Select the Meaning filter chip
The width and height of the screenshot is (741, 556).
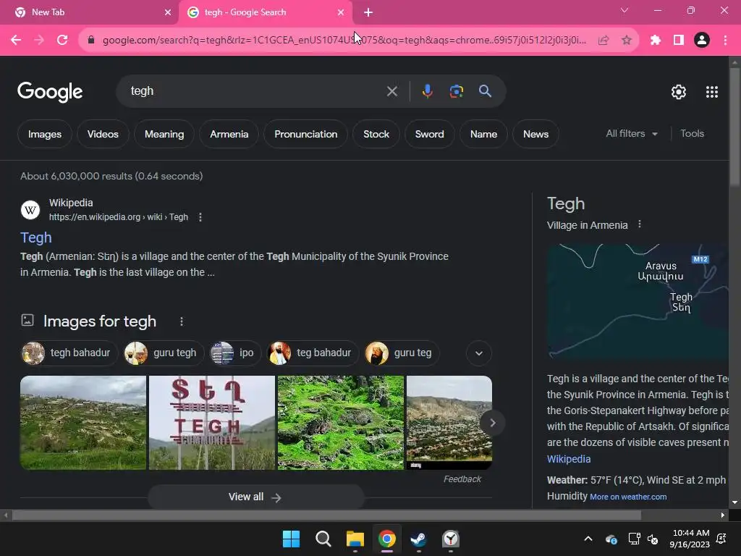(x=164, y=134)
